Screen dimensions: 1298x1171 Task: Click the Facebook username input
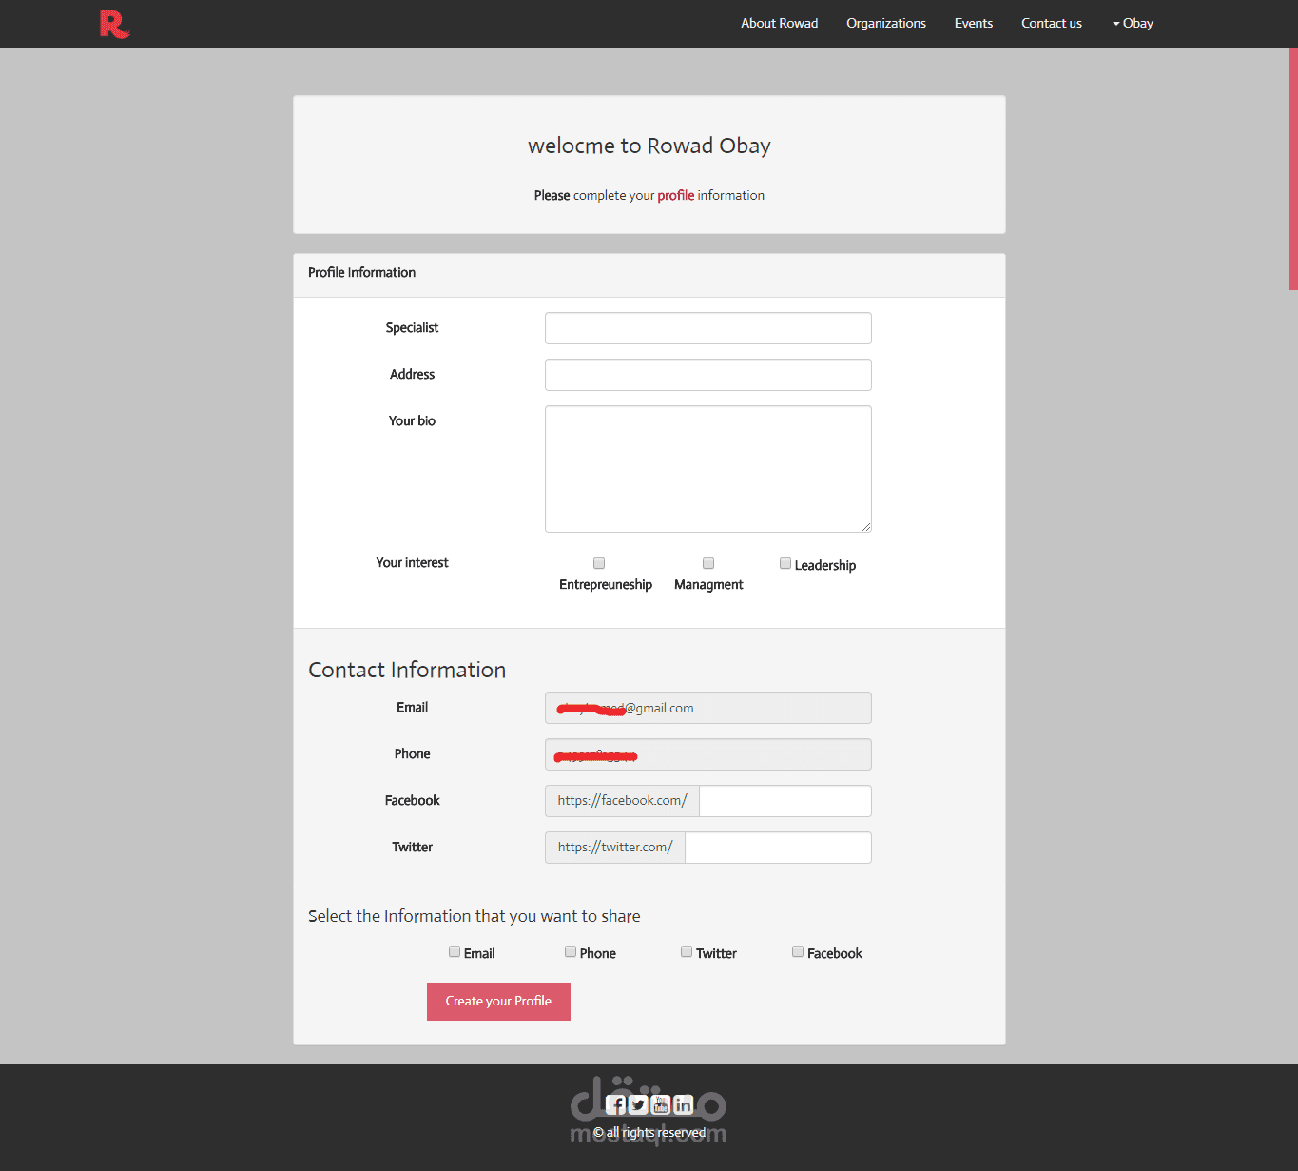pyautogui.click(x=785, y=801)
